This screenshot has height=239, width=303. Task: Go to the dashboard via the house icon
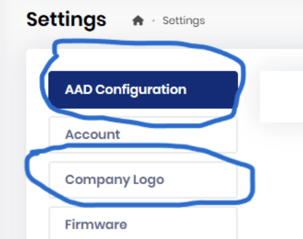point(138,20)
